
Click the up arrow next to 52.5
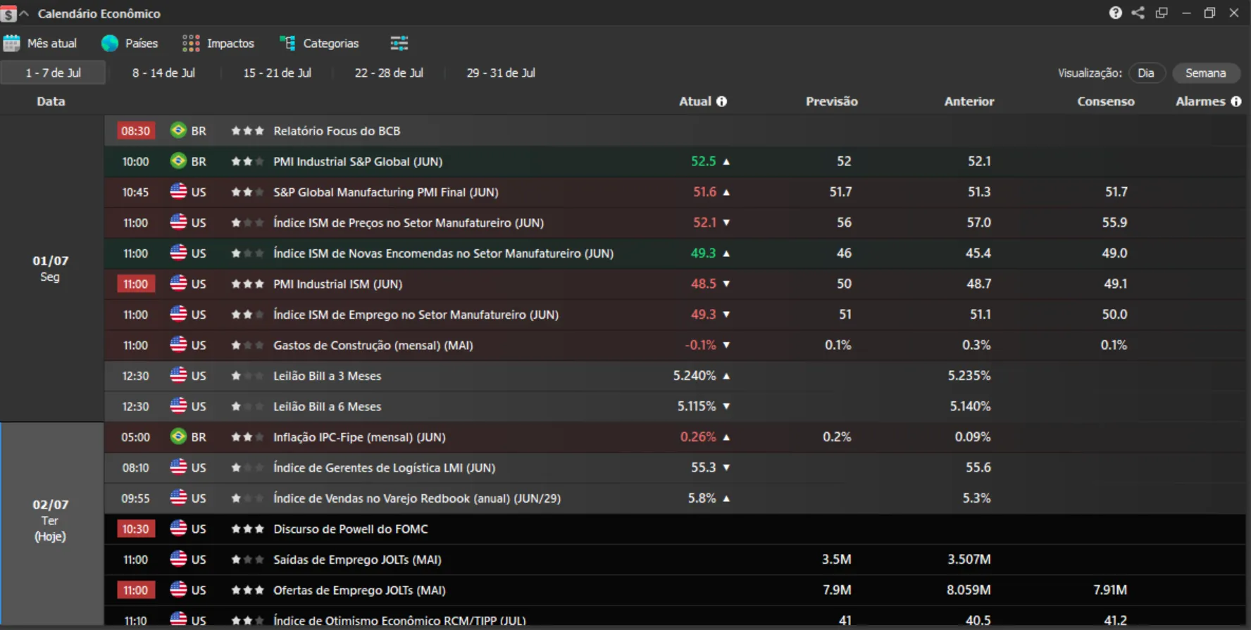point(726,162)
